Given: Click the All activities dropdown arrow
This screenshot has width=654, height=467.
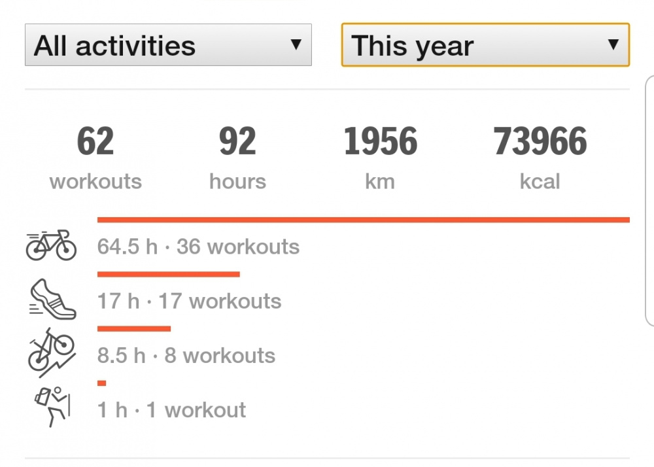Looking at the screenshot, I should coord(296,44).
